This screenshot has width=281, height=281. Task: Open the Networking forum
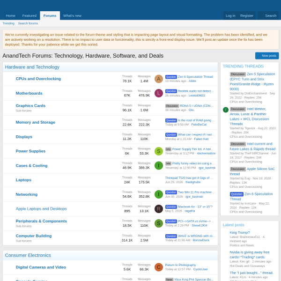point(27,194)
